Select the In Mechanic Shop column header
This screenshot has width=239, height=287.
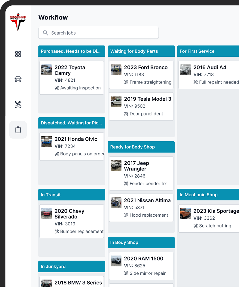208,195
